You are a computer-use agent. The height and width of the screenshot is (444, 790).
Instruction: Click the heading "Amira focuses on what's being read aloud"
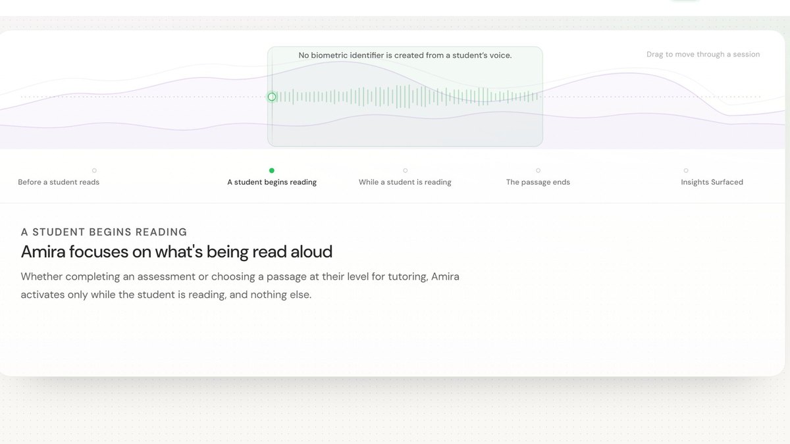(x=176, y=252)
